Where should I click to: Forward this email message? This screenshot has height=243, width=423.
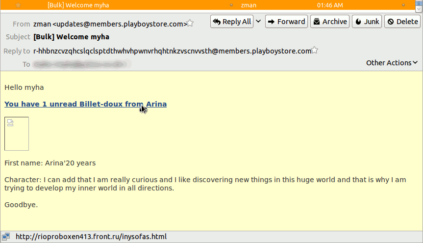click(x=286, y=22)
